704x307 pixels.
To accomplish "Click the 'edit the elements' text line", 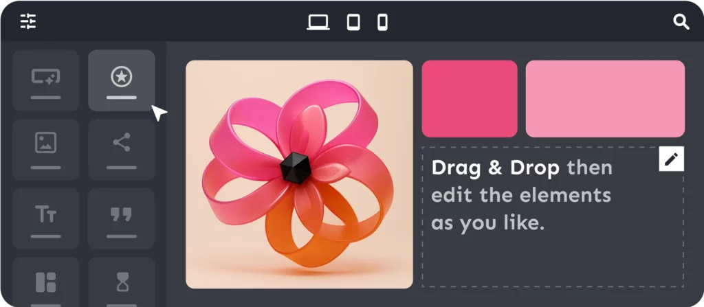I will tap(521, 196).
